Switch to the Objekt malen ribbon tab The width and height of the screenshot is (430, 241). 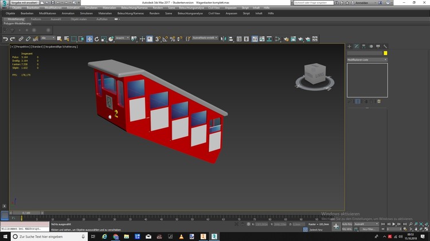point(79,19)
